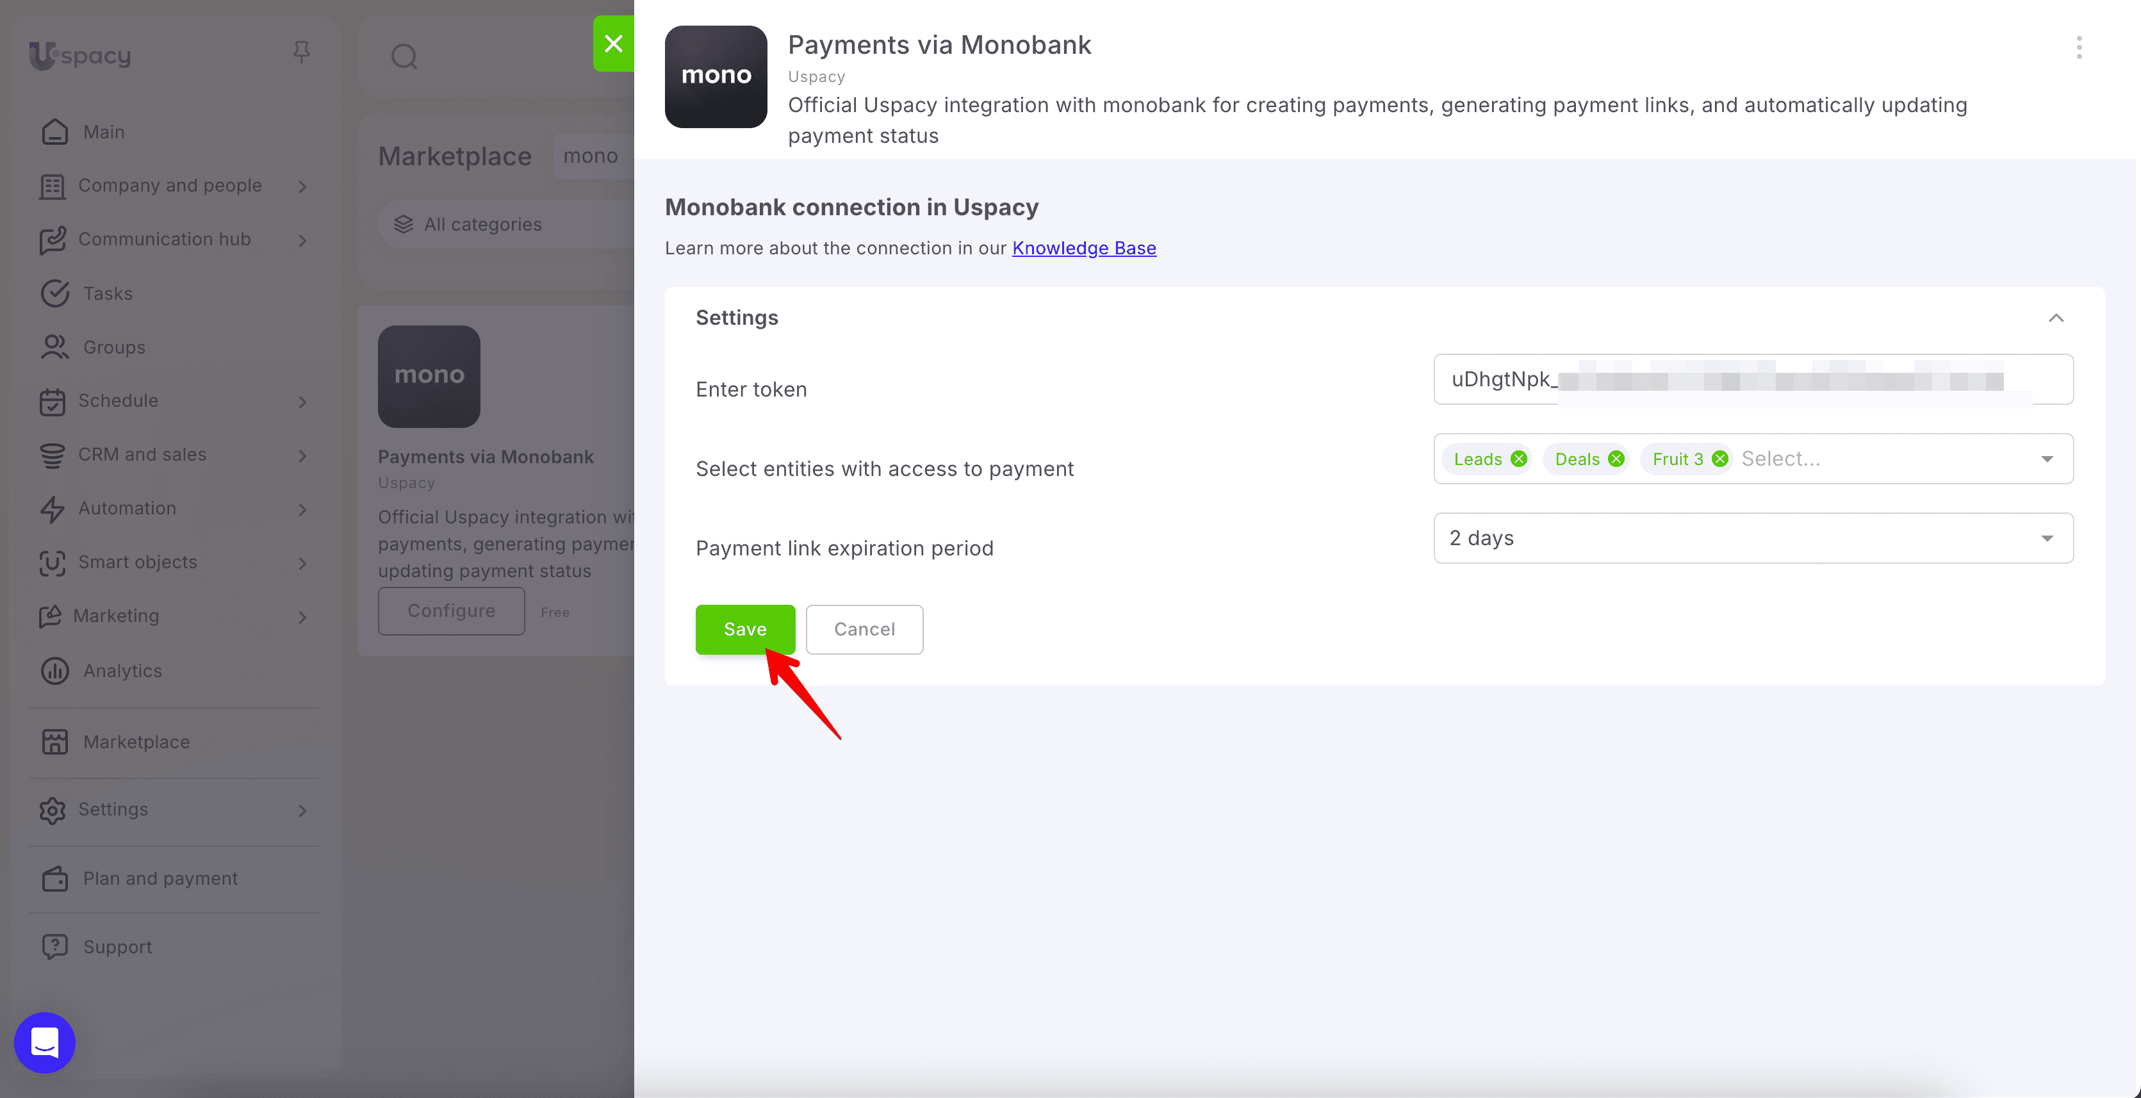Expand Marketing submenu arrow

[302, 618]
